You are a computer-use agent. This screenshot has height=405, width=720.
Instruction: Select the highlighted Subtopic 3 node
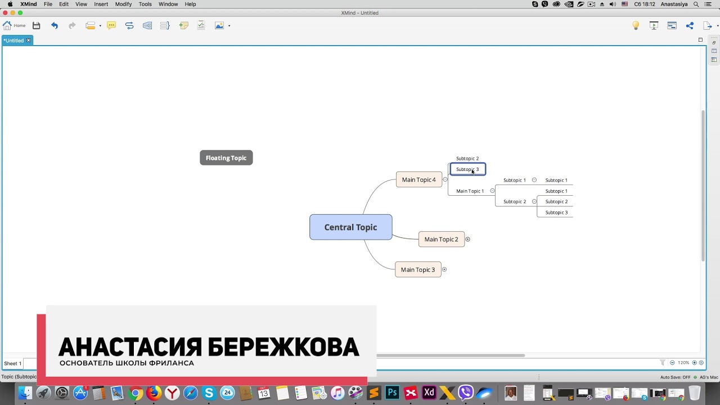point(467,169)
